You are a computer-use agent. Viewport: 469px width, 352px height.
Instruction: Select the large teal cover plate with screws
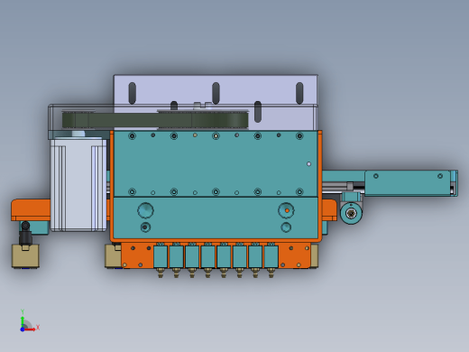tap(216, 163)
